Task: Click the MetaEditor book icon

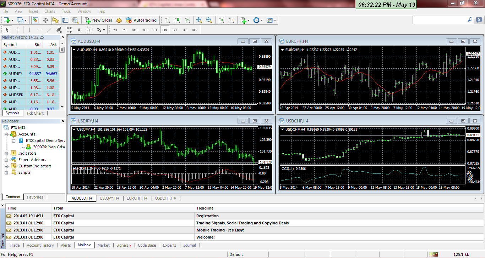Action: (x=119, y=20)
